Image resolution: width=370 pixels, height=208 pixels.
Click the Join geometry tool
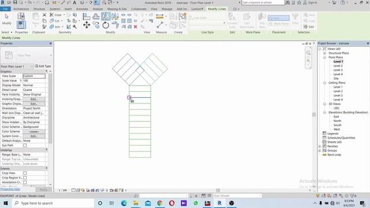coord(55,27)
